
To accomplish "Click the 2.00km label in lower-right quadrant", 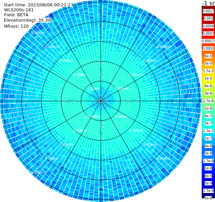I will click(x=136, y=130).
